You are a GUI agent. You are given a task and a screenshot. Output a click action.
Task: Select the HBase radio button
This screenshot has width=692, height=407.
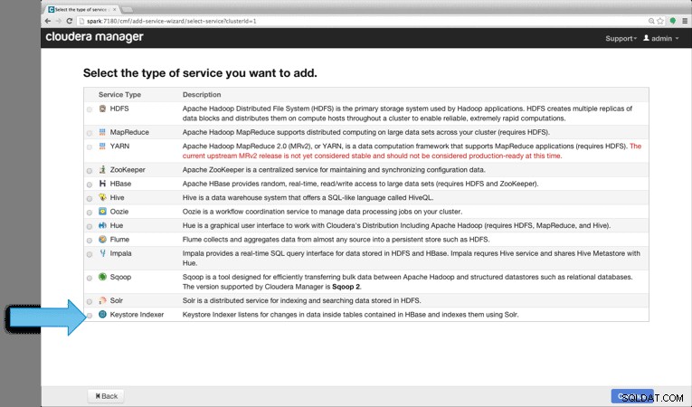point(90,185)
